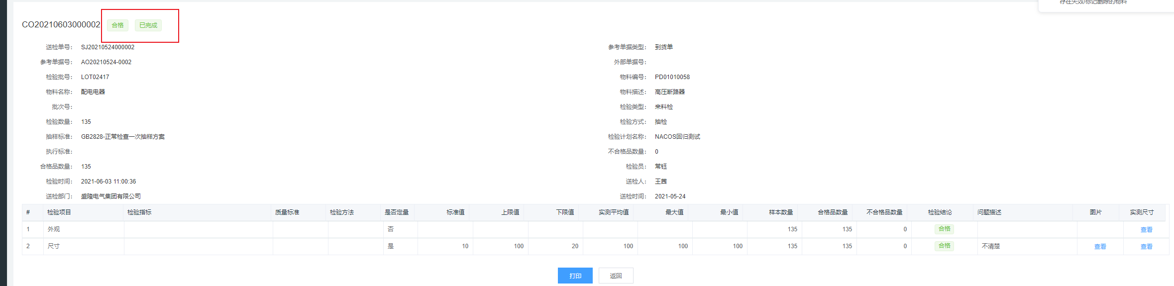Open 查看 image link for 尺寸 row

click(1100, 247)
